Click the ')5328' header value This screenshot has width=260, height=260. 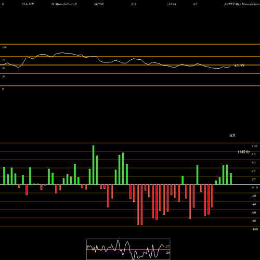(x=171, y=4)
